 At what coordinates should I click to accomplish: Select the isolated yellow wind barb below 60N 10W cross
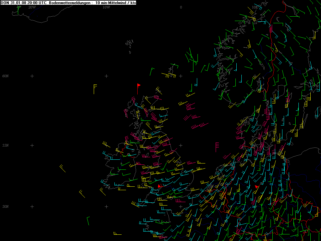94,88
